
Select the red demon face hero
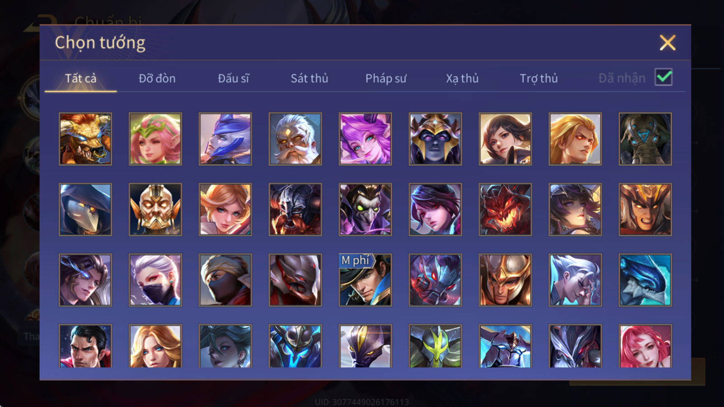pos(505,209)
